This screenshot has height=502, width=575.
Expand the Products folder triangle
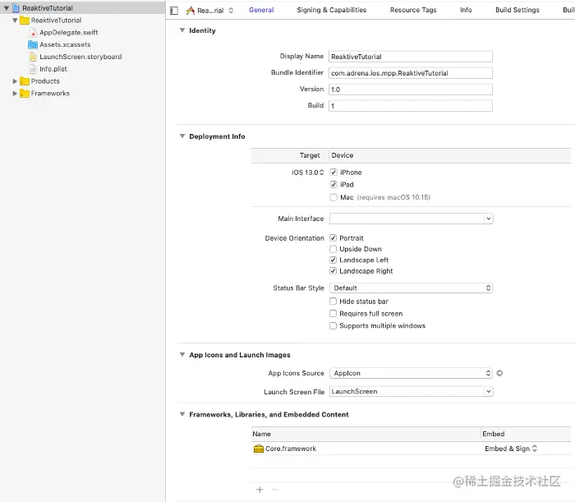tap(15, 81)
